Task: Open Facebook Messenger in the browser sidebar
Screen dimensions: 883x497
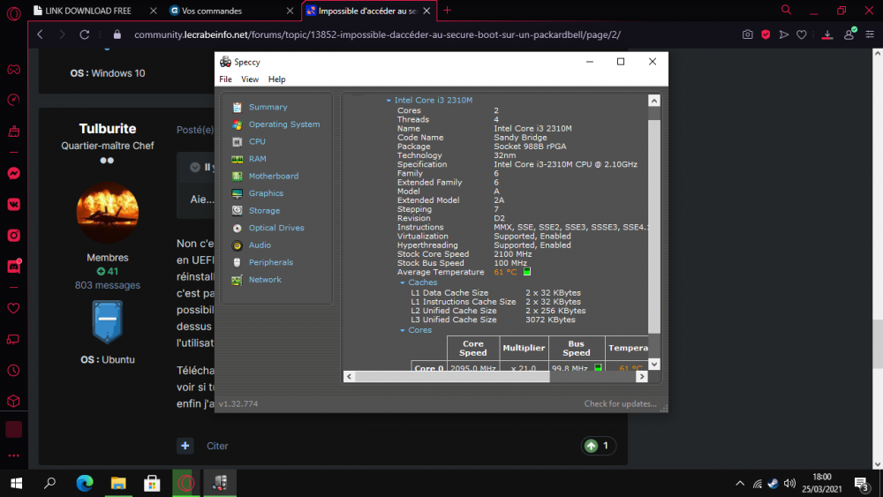Action: pos(13,173)
